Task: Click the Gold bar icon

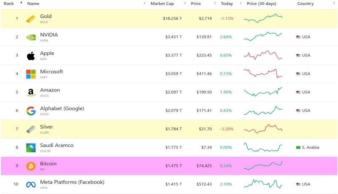Action: click(x=31, y=19)
